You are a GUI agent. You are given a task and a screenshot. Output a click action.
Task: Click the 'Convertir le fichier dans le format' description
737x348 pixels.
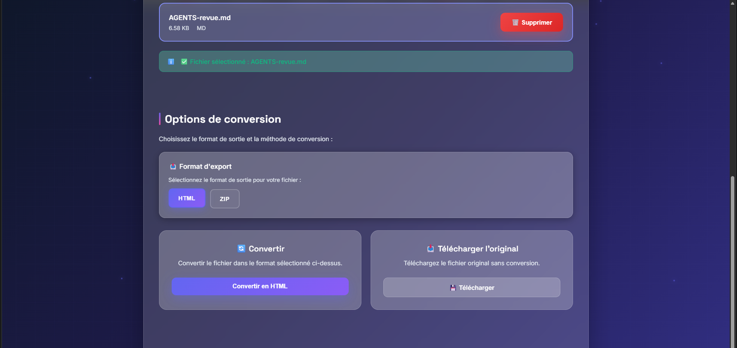click(x=260, y=263)
